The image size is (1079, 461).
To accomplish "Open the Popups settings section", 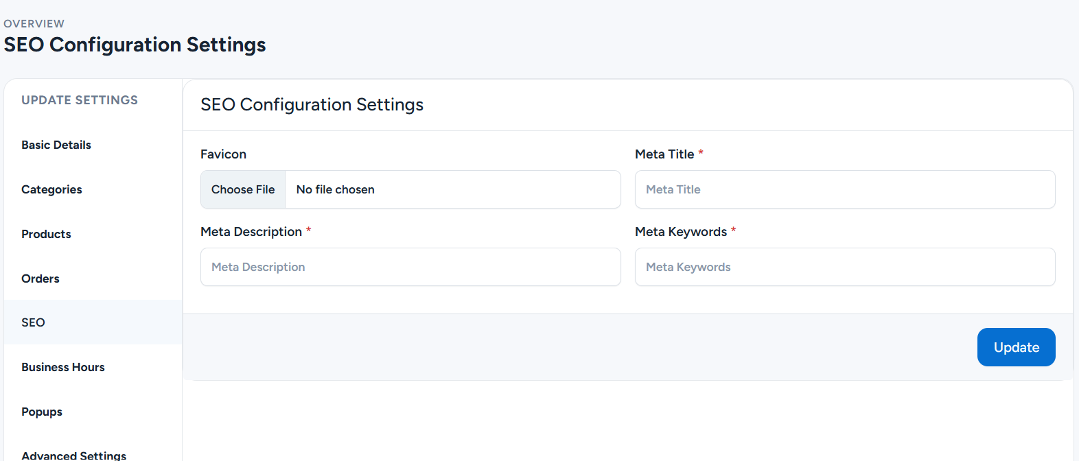I will [42, 412].
